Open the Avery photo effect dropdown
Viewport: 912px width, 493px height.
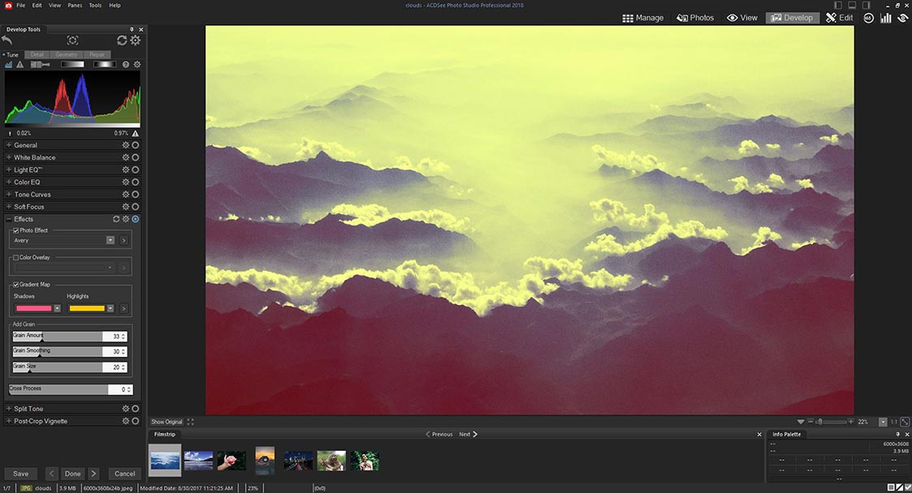point(110,241)
